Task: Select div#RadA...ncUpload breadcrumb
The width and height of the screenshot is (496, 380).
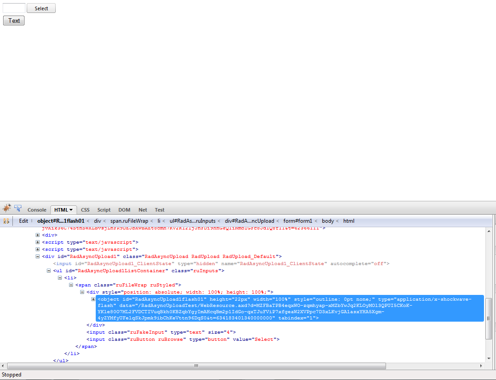Action: pos(250,221)
